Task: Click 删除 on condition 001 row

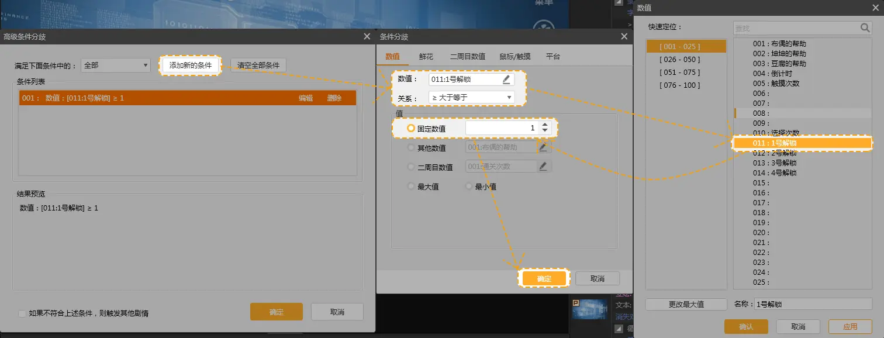Action: [x=334, y=98]
